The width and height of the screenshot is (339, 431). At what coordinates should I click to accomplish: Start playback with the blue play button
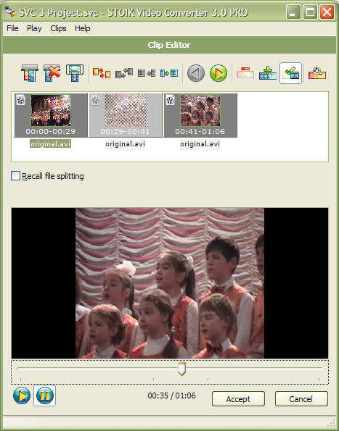pyautogui.click(x=22, y=396)
